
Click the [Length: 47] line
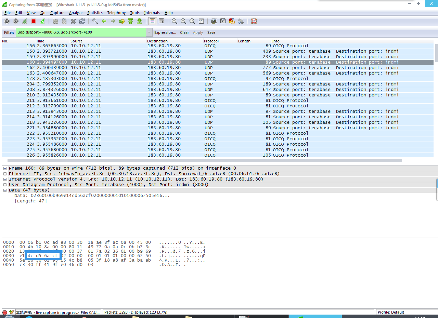coord(30,201)
